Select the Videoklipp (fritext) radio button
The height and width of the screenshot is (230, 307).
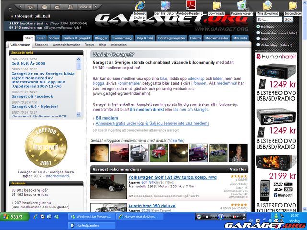click(258, 45)
